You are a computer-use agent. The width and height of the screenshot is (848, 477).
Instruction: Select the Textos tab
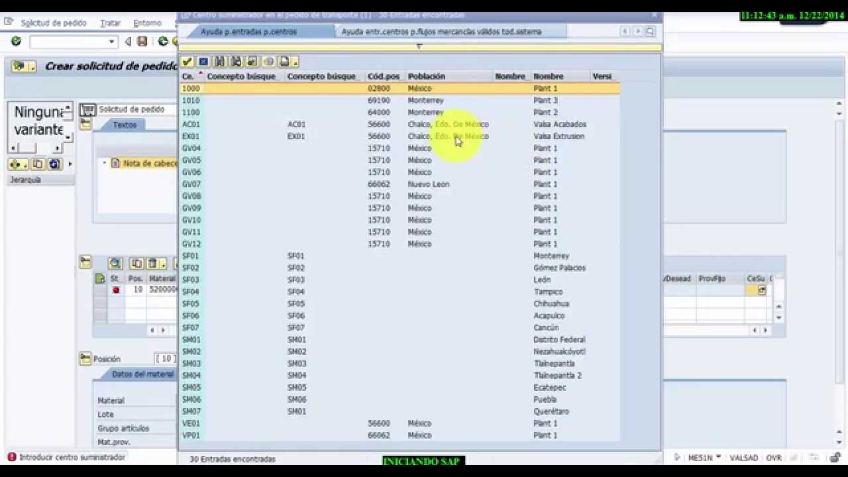tap(124, 125)
